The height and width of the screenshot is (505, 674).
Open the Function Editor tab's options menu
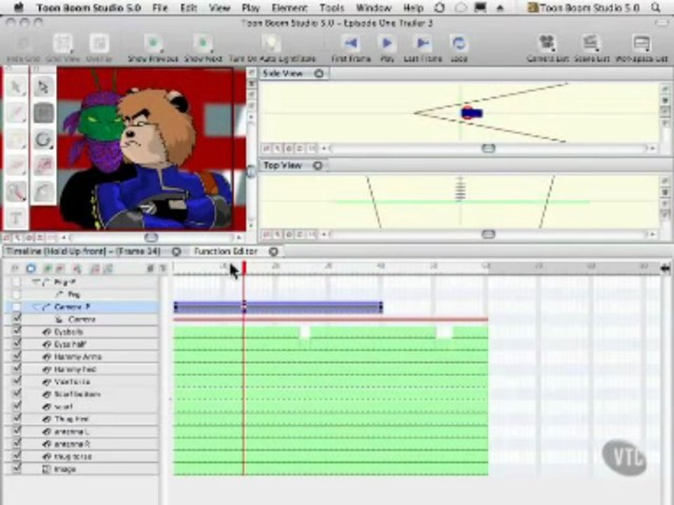(273, 252)
